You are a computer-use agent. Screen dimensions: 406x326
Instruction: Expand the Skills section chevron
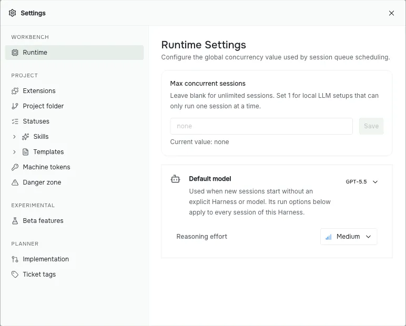click(14, 137)
